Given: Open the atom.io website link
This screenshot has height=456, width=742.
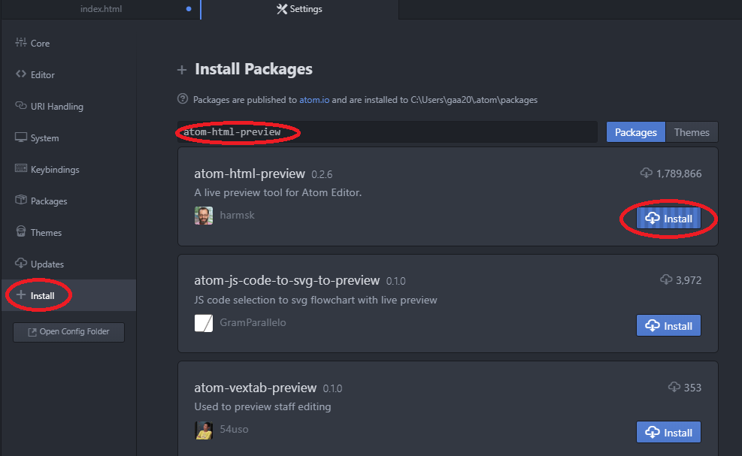Looking at the screenshot, I should (314, 98).
